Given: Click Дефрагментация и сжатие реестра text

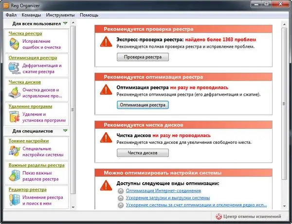Looking at the screenshot, I should point(42,69).
